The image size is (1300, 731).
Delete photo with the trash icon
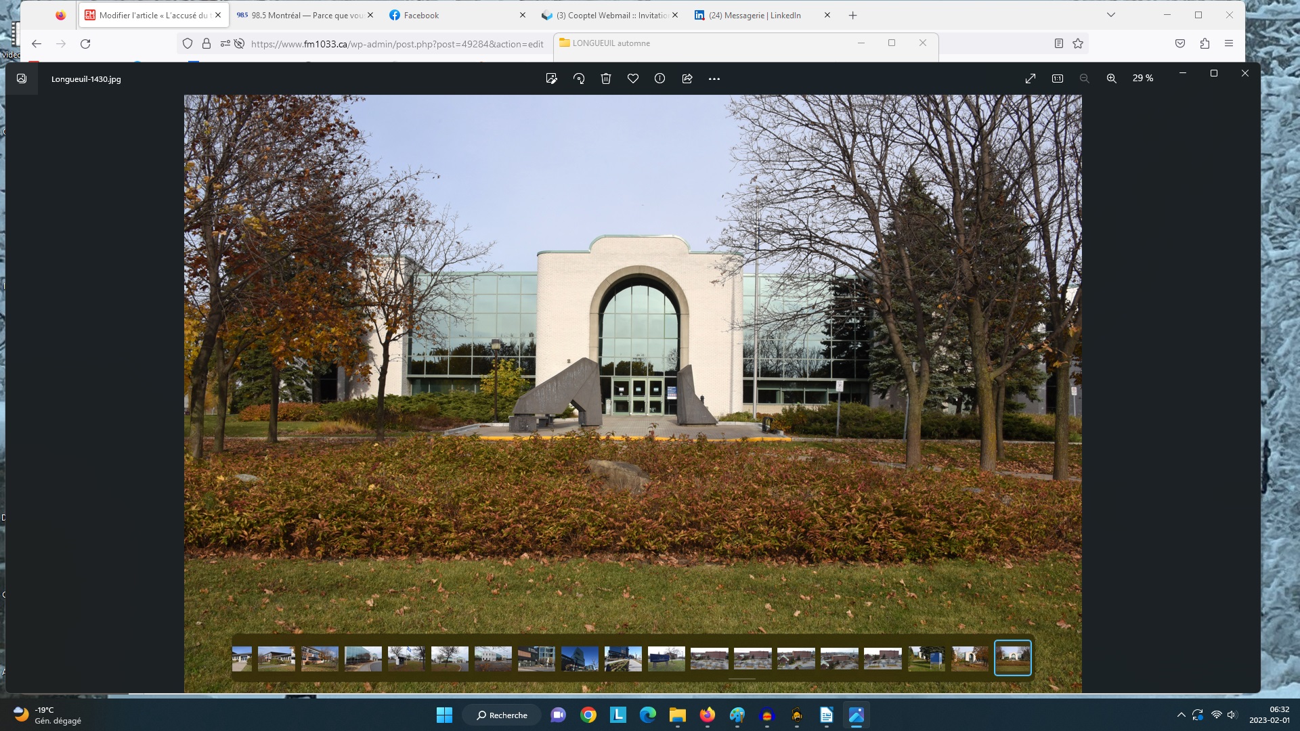coord(606,79)
